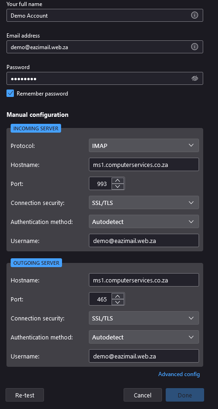Decrease incoming port with down arrow
This screenshot has width=218, height=409.
point(118,186)
